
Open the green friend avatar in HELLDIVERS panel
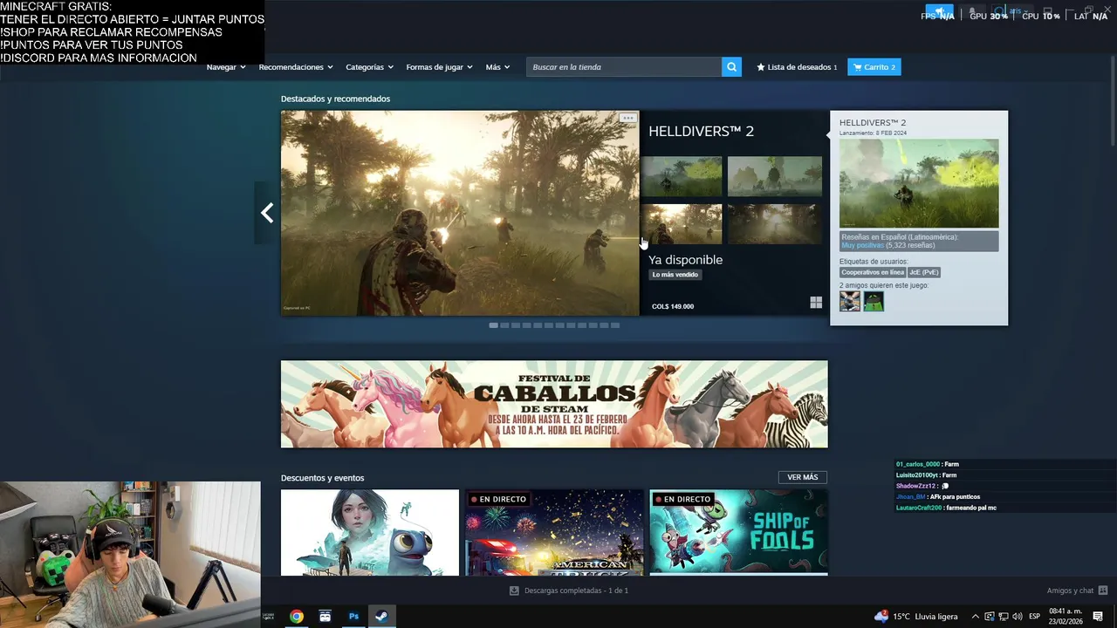[874, 301]
